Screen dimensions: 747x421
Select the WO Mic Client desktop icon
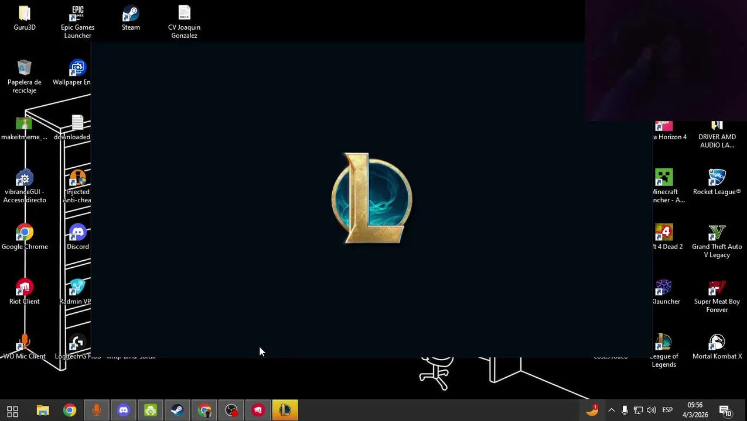coord(24,347)
